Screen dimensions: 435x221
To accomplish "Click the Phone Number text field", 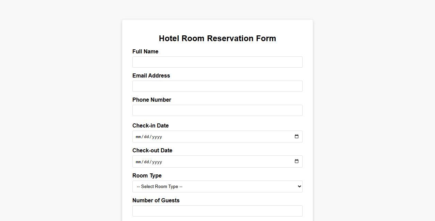I will pos(218,110).
